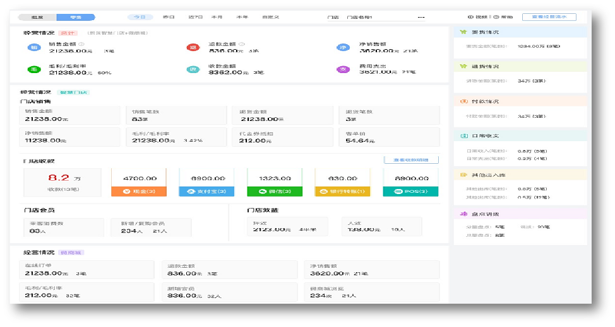Click the 视频 link text

[x=481, y=17]
